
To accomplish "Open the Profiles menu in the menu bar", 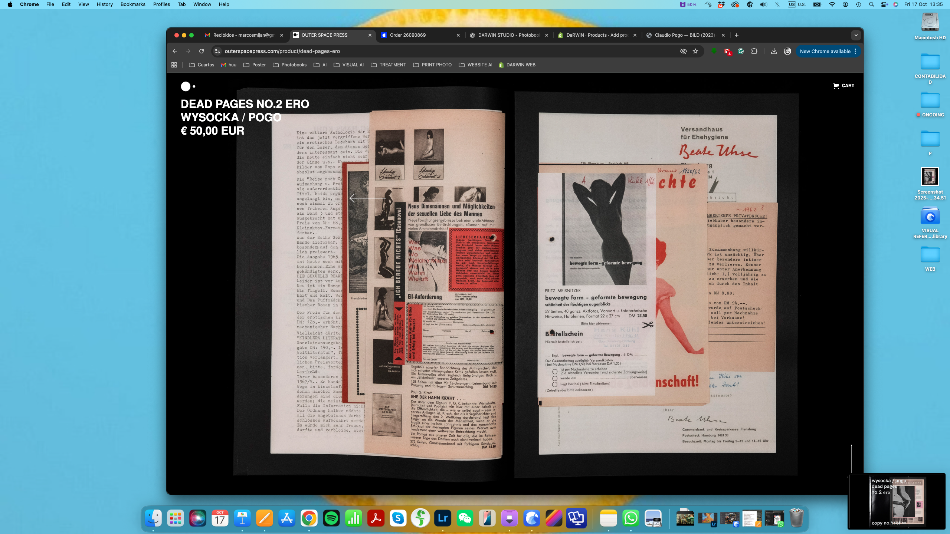I will 161,4.
